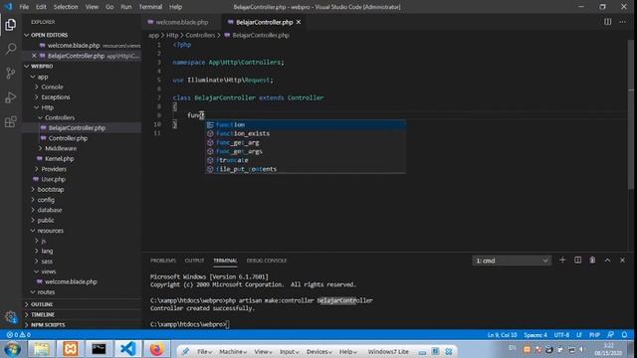Screen dimensions: 637x358
Task: Expand the Console folder
Action: pyautogui.click(x=52, y=87)
